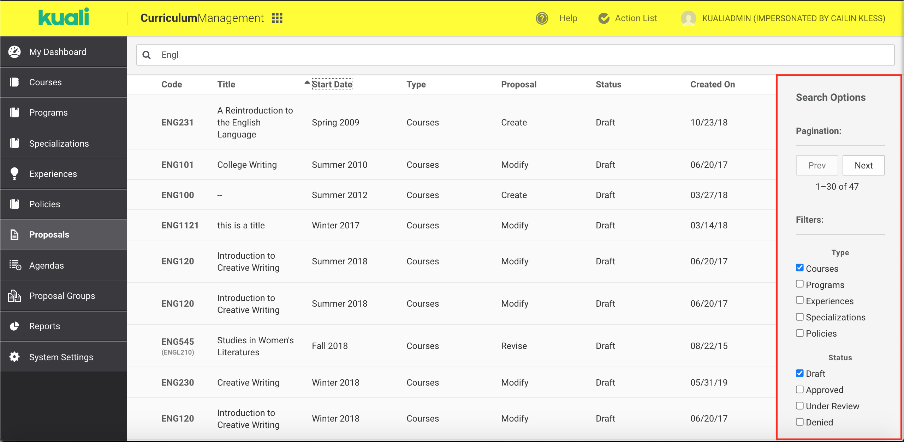Check the Approved status filter

point(800,389)
